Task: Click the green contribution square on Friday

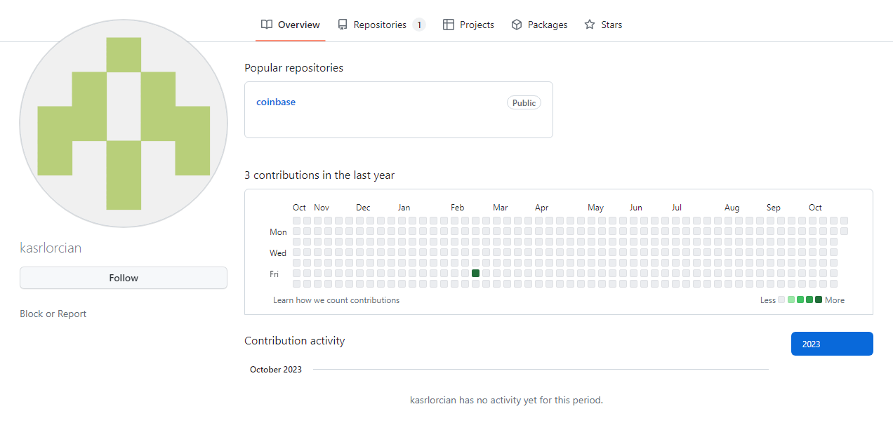Action: [475, 273]
